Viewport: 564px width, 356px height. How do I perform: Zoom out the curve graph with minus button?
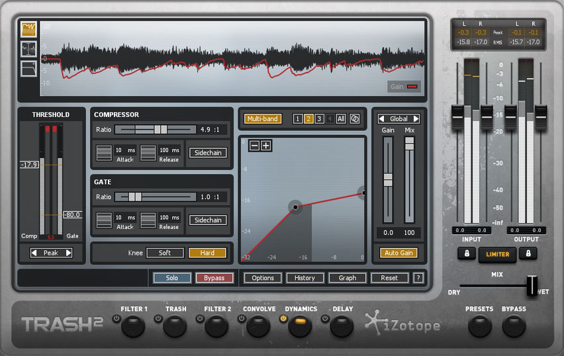[x=254, y=146]
